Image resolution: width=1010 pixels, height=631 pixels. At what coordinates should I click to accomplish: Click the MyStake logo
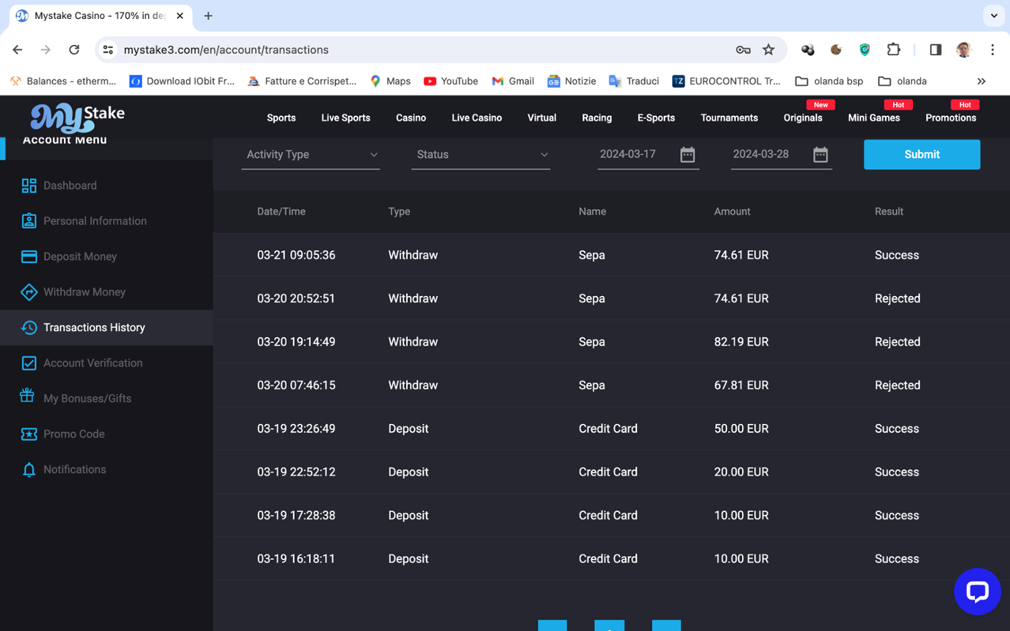click(x=77, y=117)
